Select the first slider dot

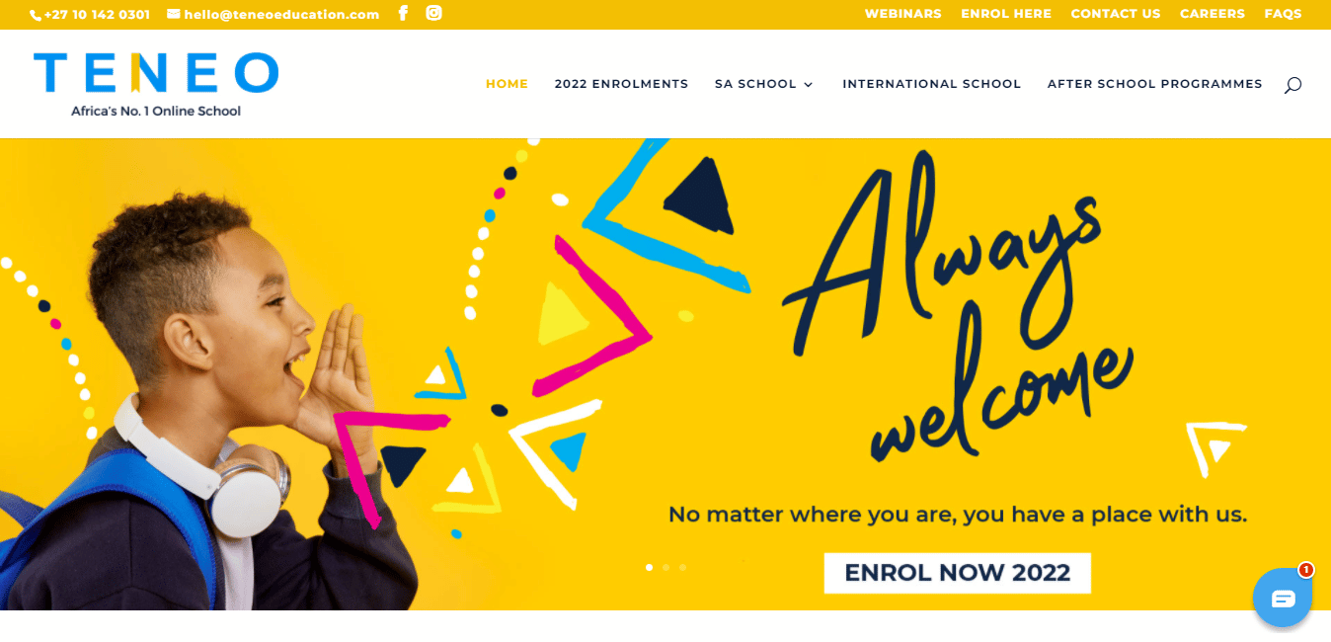click(649, 567)
